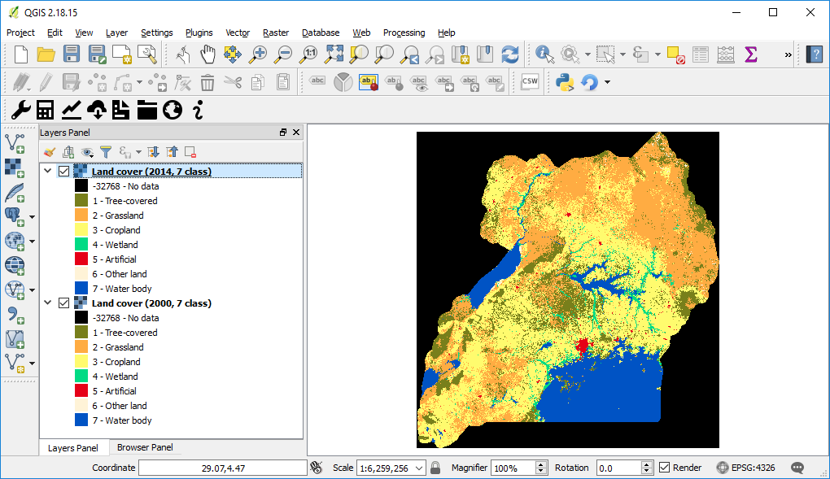830x479 pixels.
Task: Uncheck Land cover 2000 layer visibility
Action: tap(64, 303)
